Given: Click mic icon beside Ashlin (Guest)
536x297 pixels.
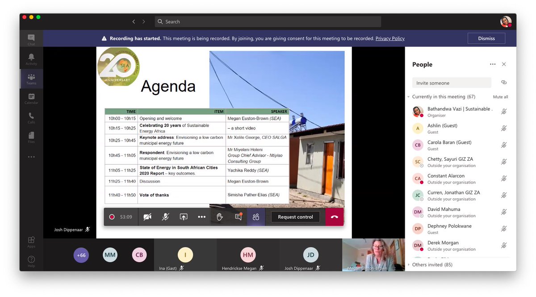Looking at the screenshot, I should point(504,128).
